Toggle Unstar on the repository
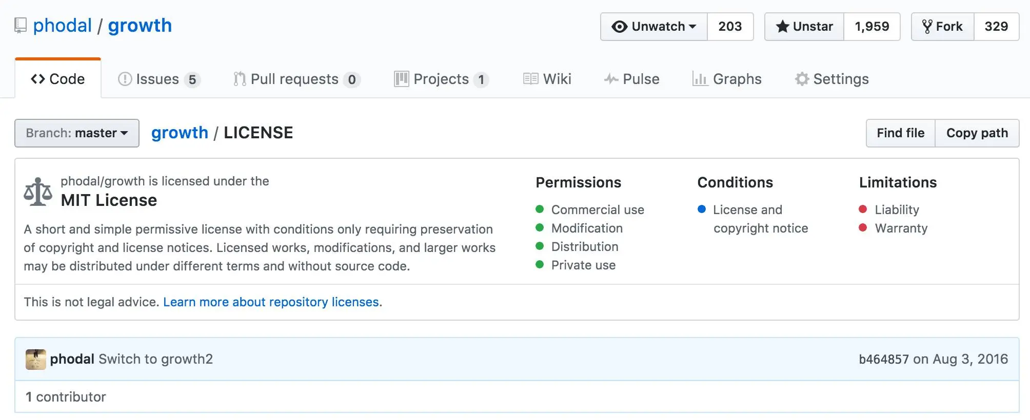The height and width of the screenshot is (420, 1030). click(804, 27)
